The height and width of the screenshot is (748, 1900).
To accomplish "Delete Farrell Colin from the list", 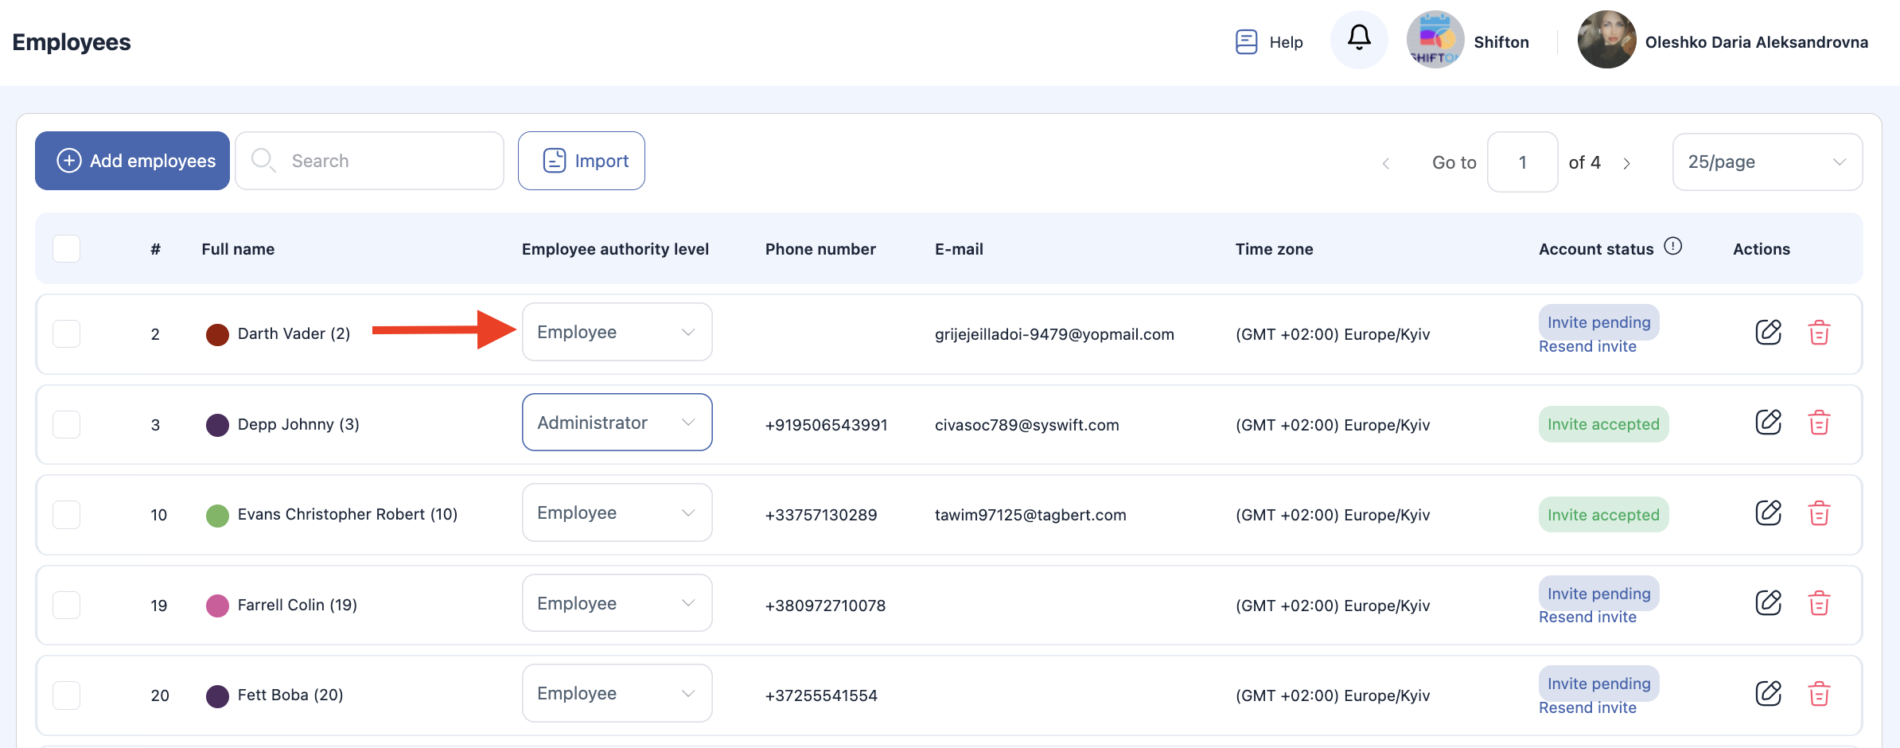I will 1819,604.
